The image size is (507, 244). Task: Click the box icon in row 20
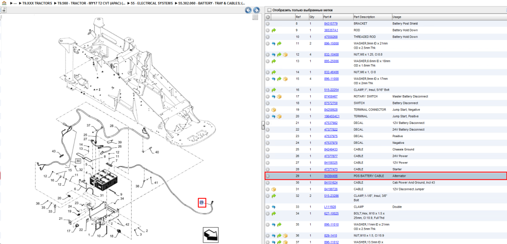point(279,116)
